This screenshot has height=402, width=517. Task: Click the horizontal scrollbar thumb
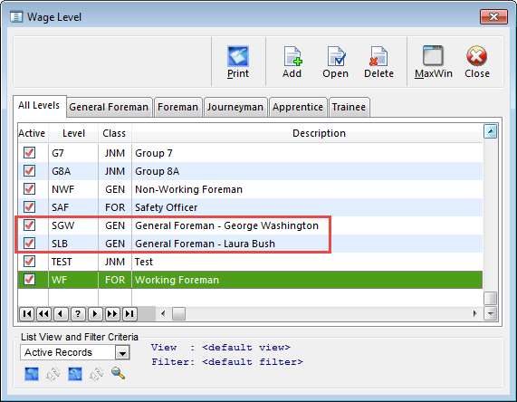178,313
